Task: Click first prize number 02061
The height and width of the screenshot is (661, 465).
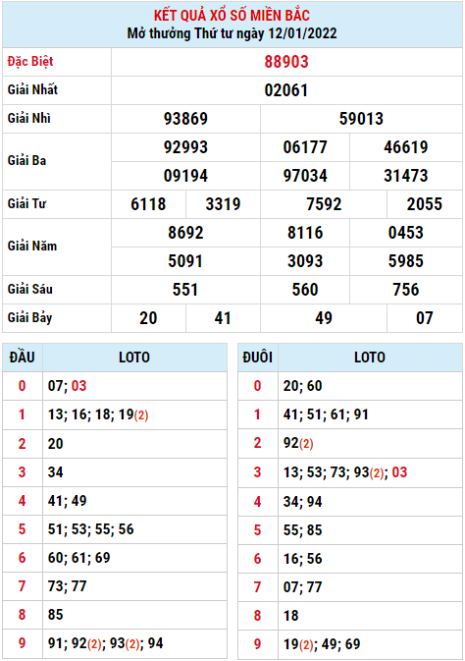Action: [x=286, y=90]
